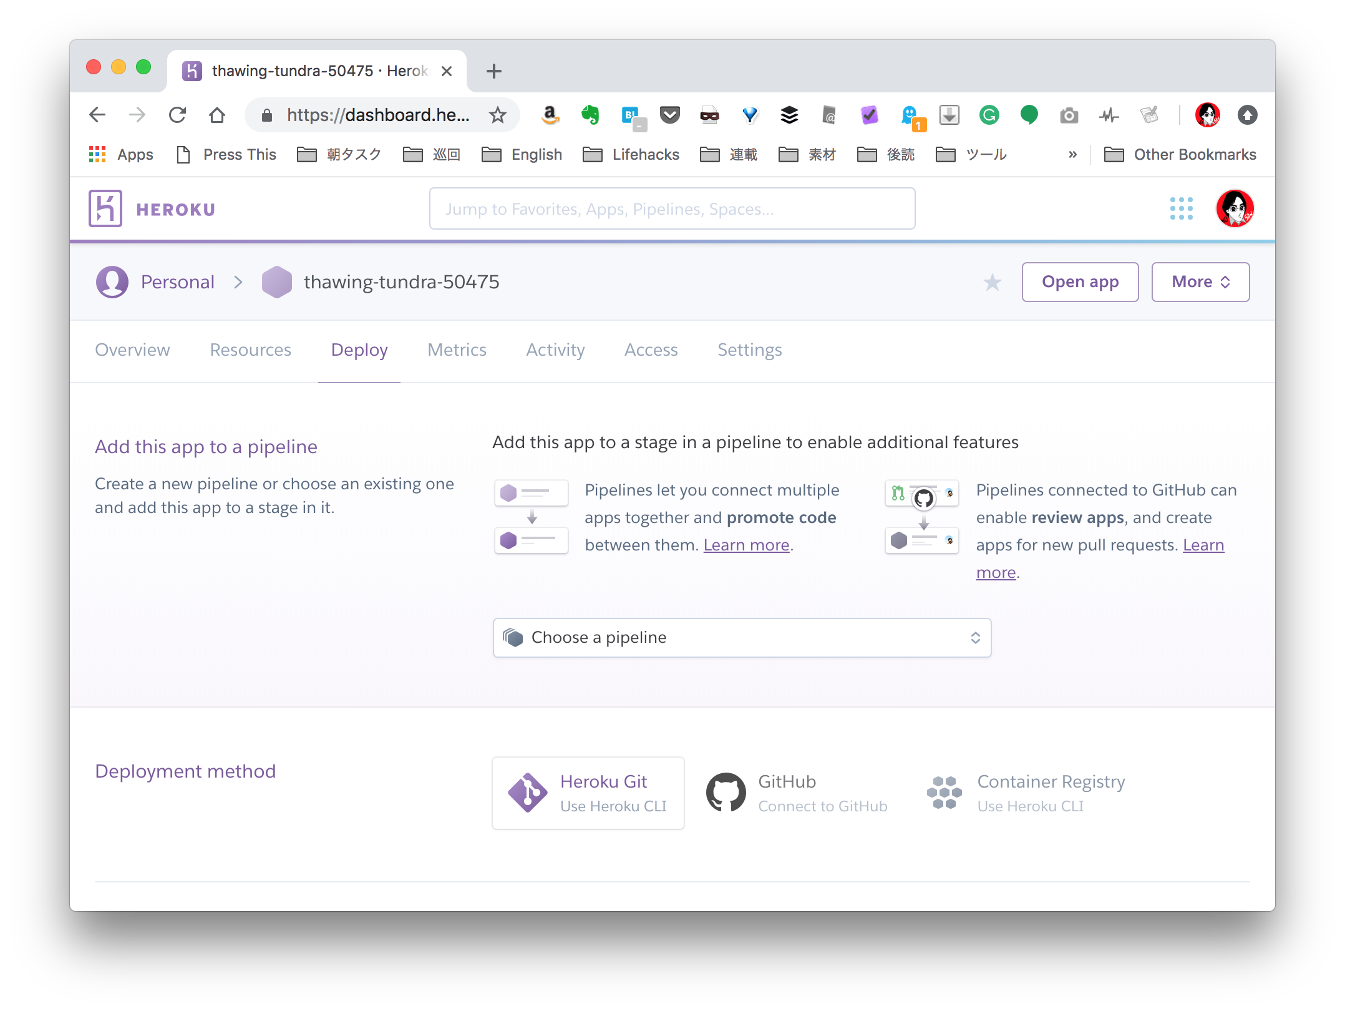Click the Open app button

1080,281
